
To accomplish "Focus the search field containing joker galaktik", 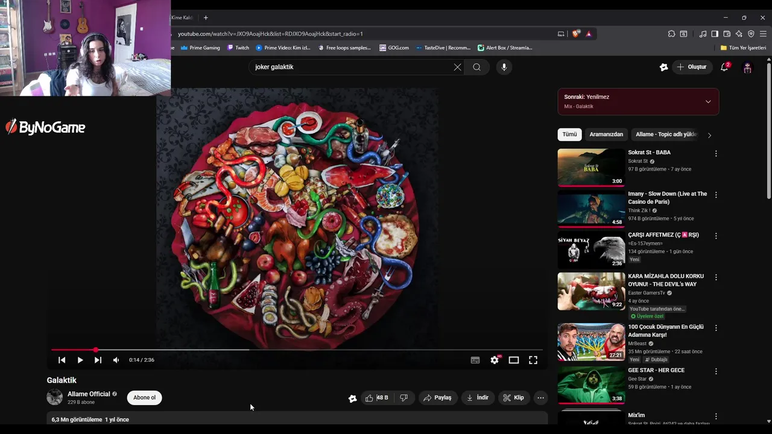I will coord(352,67).
